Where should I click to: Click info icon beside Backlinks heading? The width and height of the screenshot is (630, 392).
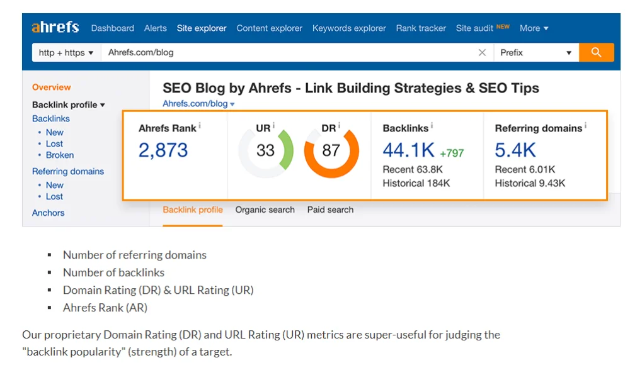pyautogui.click(x=432, y=126)
